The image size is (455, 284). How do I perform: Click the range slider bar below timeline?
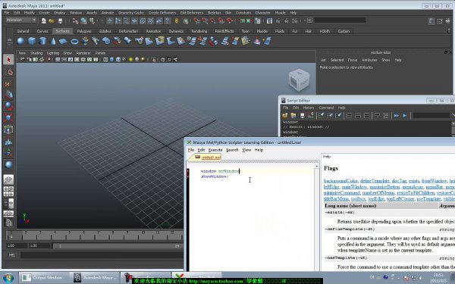pos(118,245)
